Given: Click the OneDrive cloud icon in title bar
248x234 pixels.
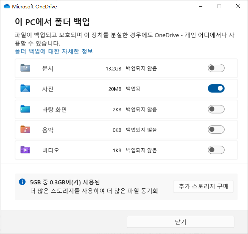Looking at the screenshot, I should click(x=7, y=6).
